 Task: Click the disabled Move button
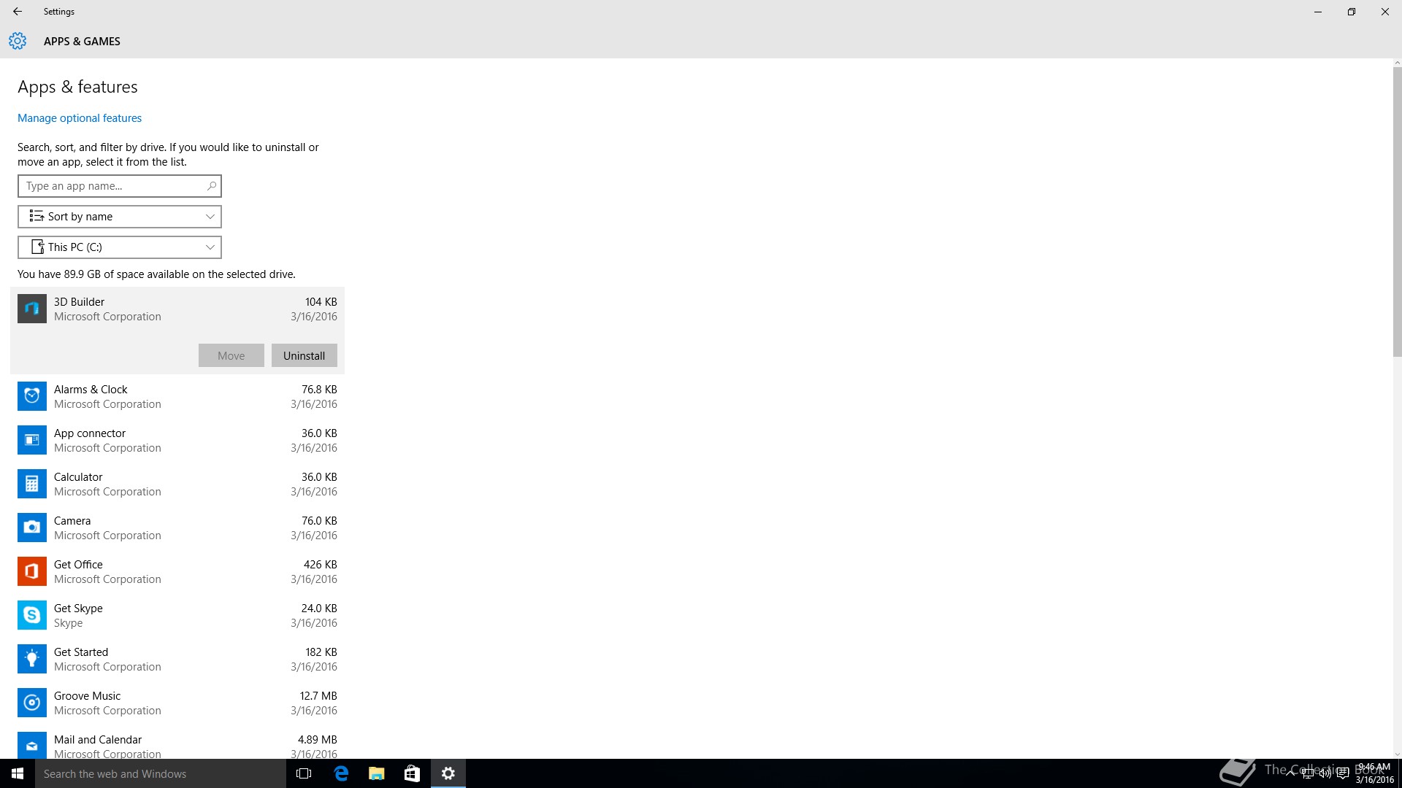click(231, 355)
